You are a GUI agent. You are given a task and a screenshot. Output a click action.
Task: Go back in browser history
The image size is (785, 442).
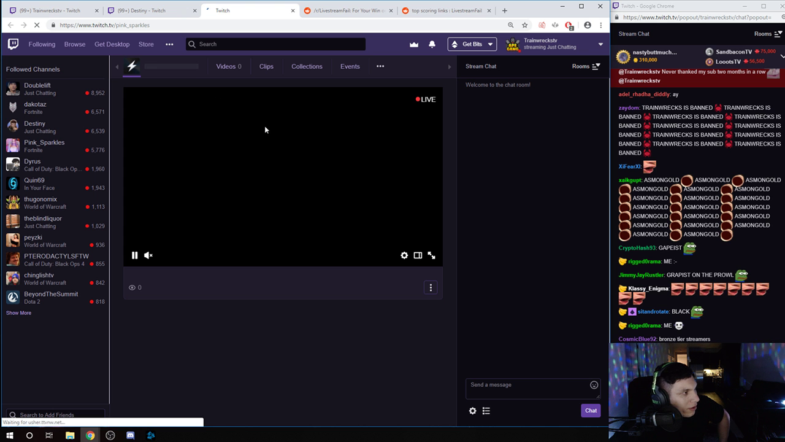pyautogui.click(x=10, y=25)
